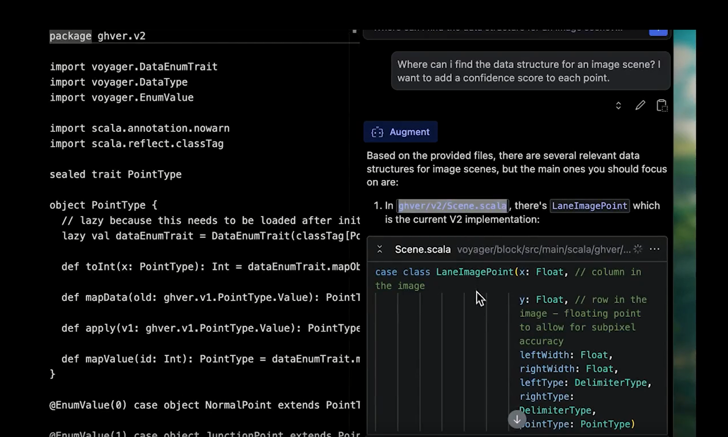Click 'import scala.reflect.classTag' line
Screen dimensions: 728x437
[x=137, y=144]
